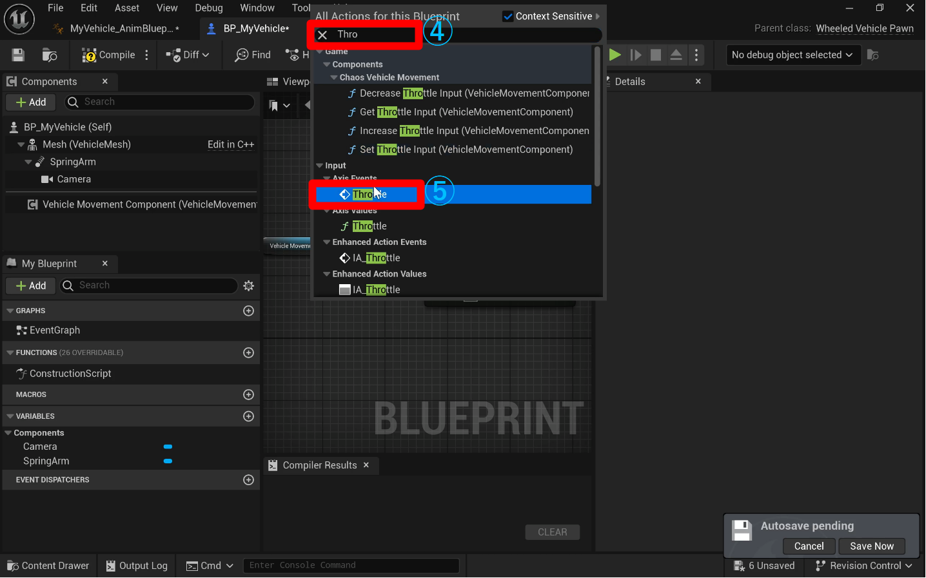The image size is (926, 578).
Task: Add a new function
Action: tap(248, 352)
